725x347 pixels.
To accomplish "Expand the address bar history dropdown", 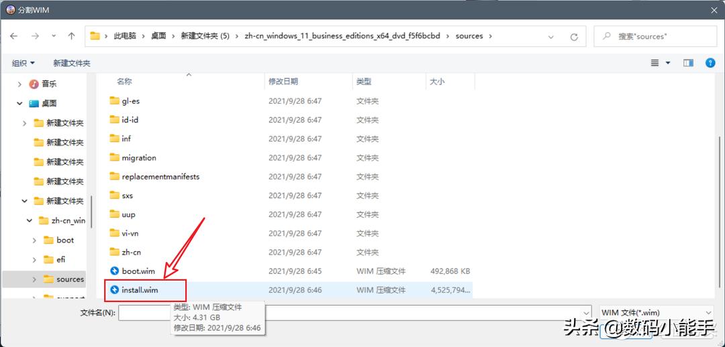I will click(x=550, y=36).
